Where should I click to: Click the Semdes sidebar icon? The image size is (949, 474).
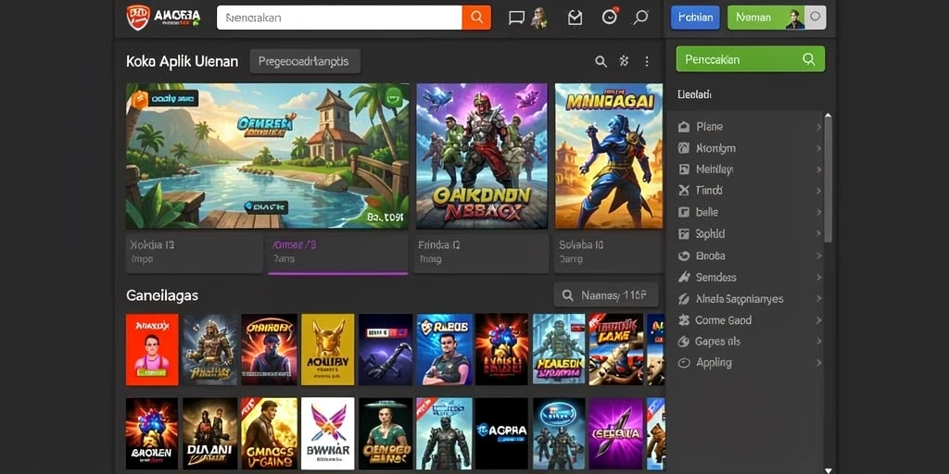click(x=684, y=277)
